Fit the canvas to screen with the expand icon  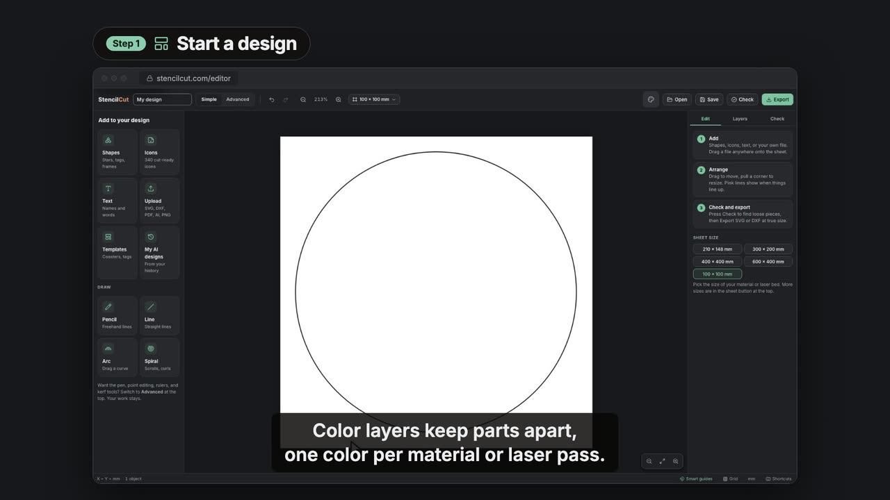662,461
